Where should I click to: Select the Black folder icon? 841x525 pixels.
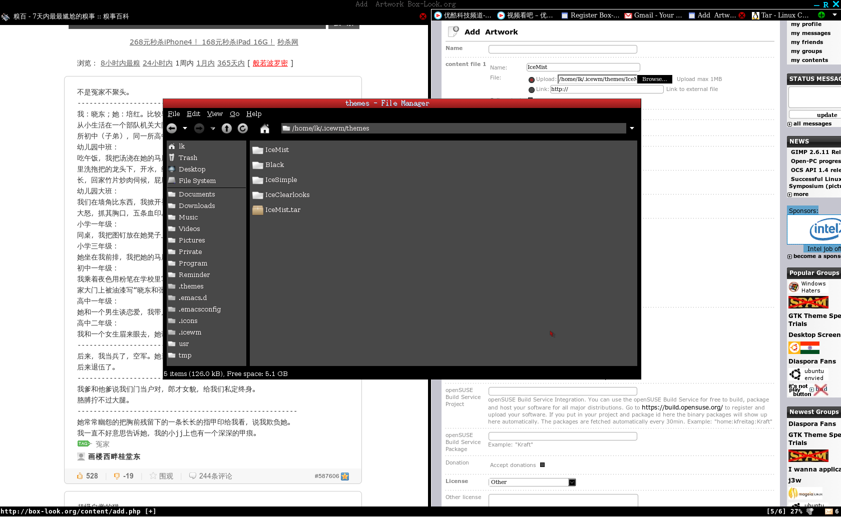tap(258, 165)
